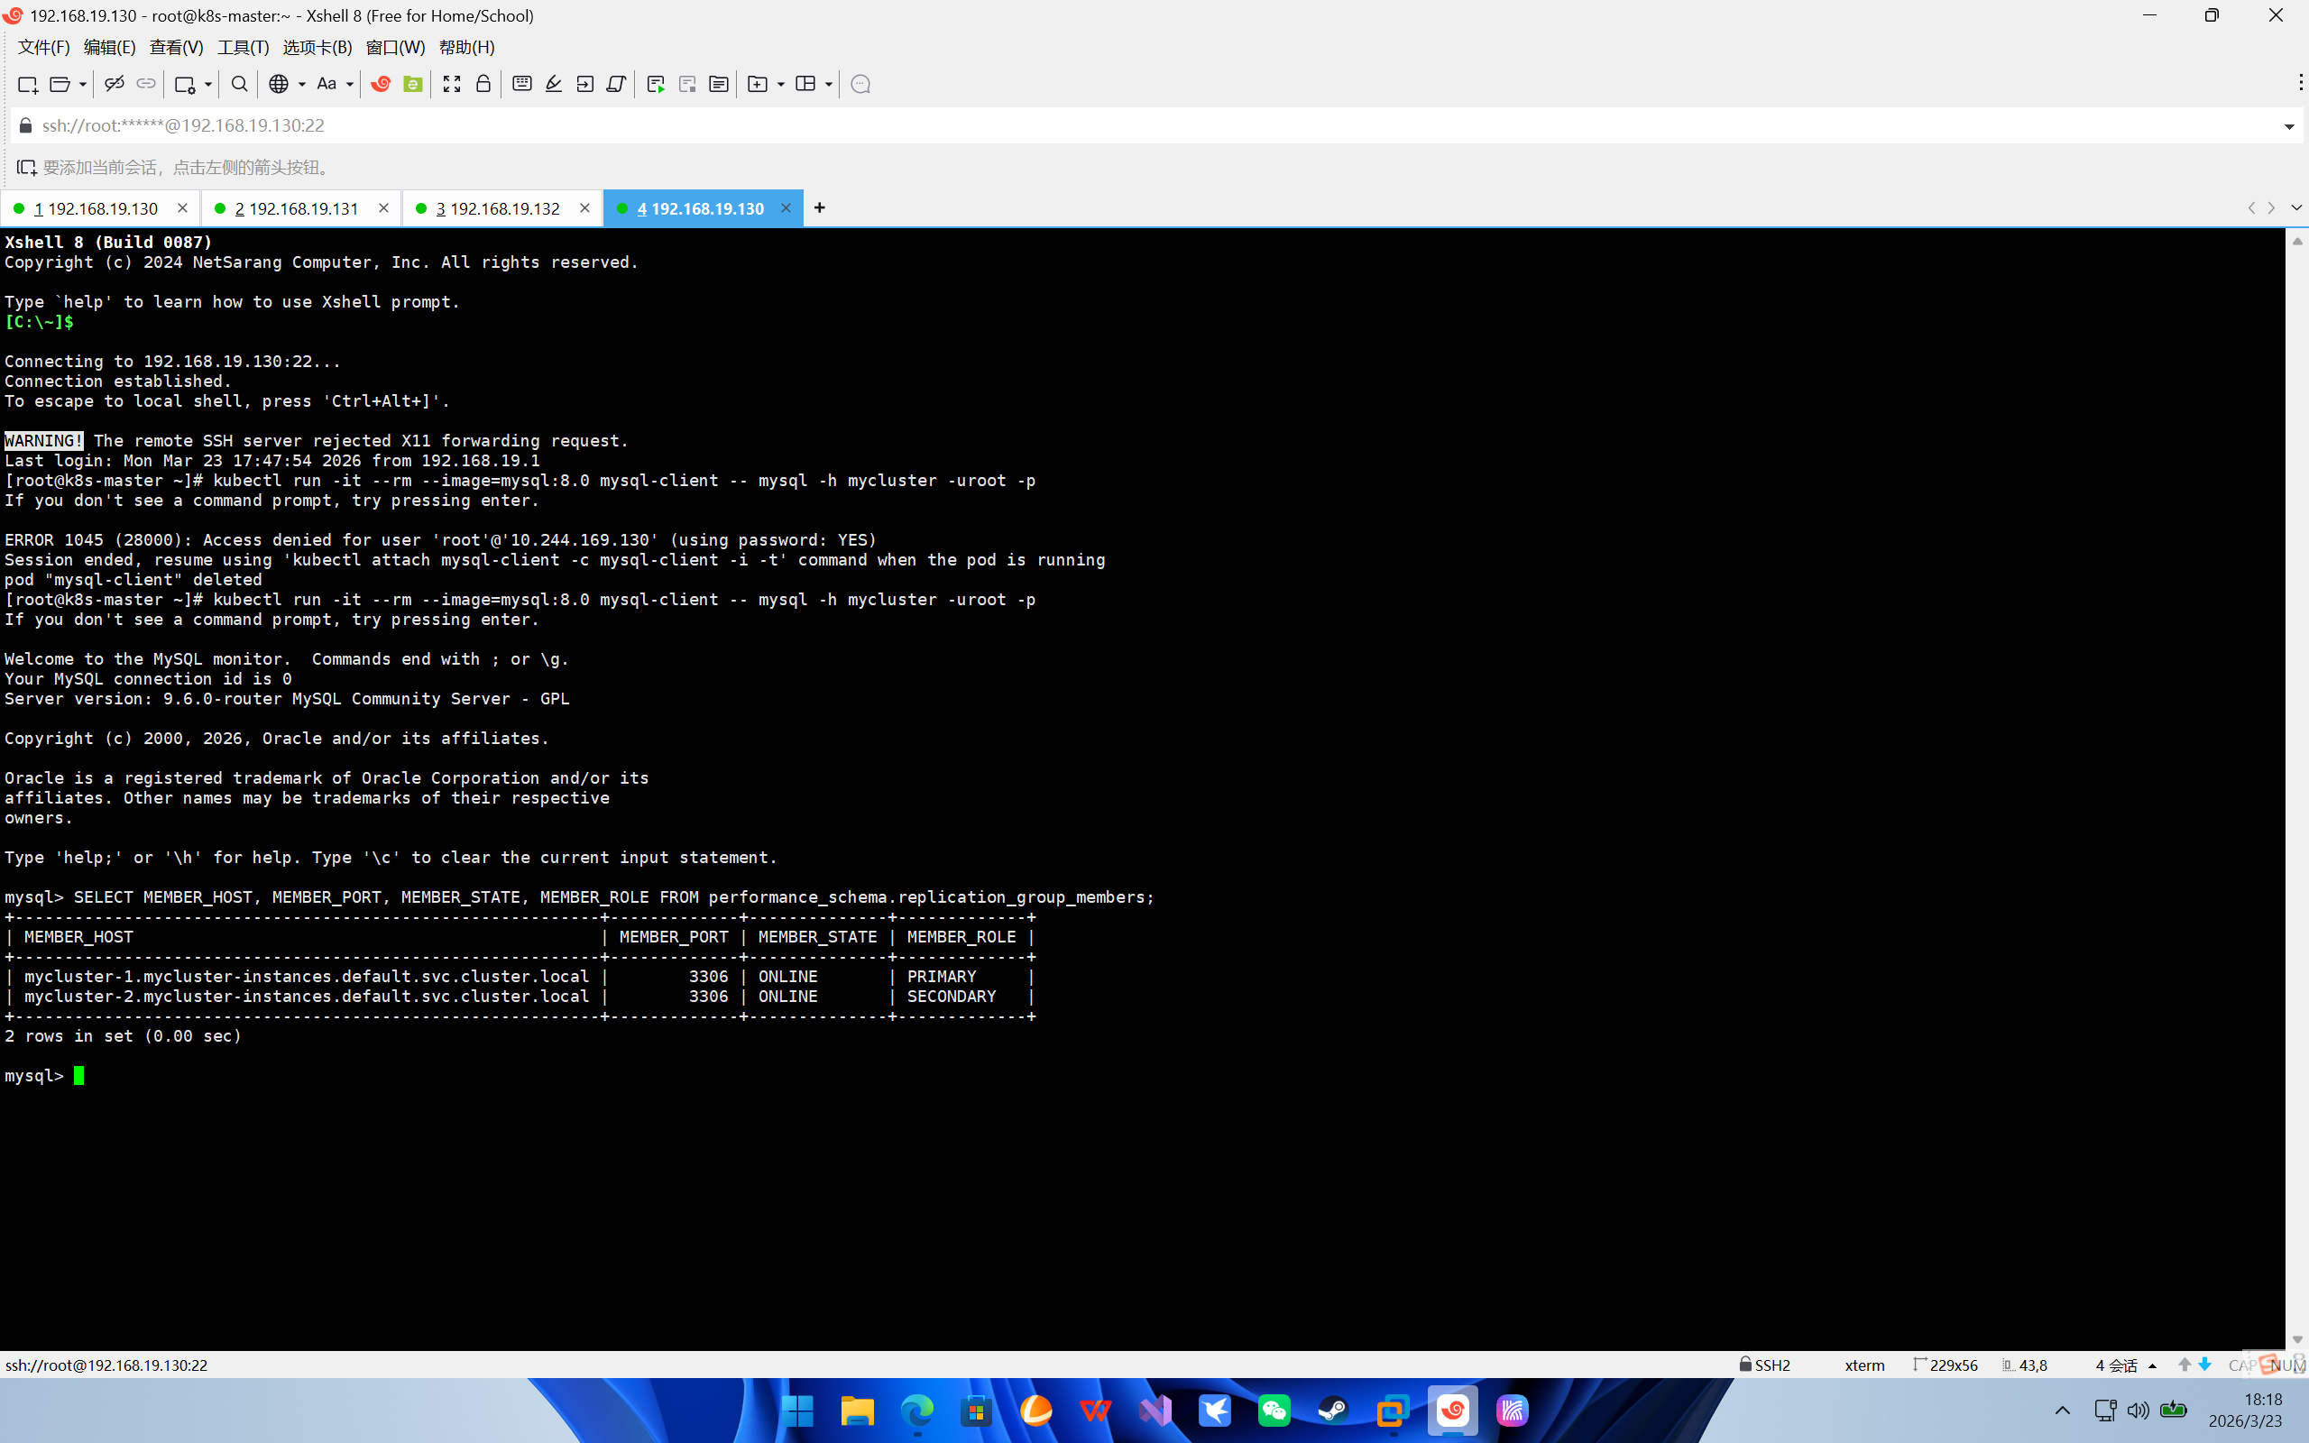Viewport: 2309px width, 1443px height.
Task: Toggle full screen mode icon
Action: 452,84
